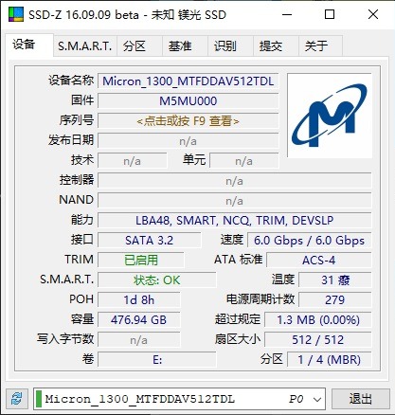Click partition value 1 / 4 (MBR)
The image size is (395, 415).
pyautogui.click(x=330, y=360)
